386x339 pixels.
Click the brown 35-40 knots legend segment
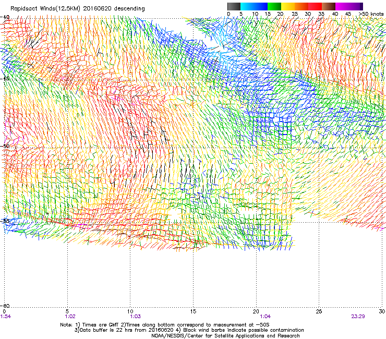pyautogui.click(x=329, y=6)
